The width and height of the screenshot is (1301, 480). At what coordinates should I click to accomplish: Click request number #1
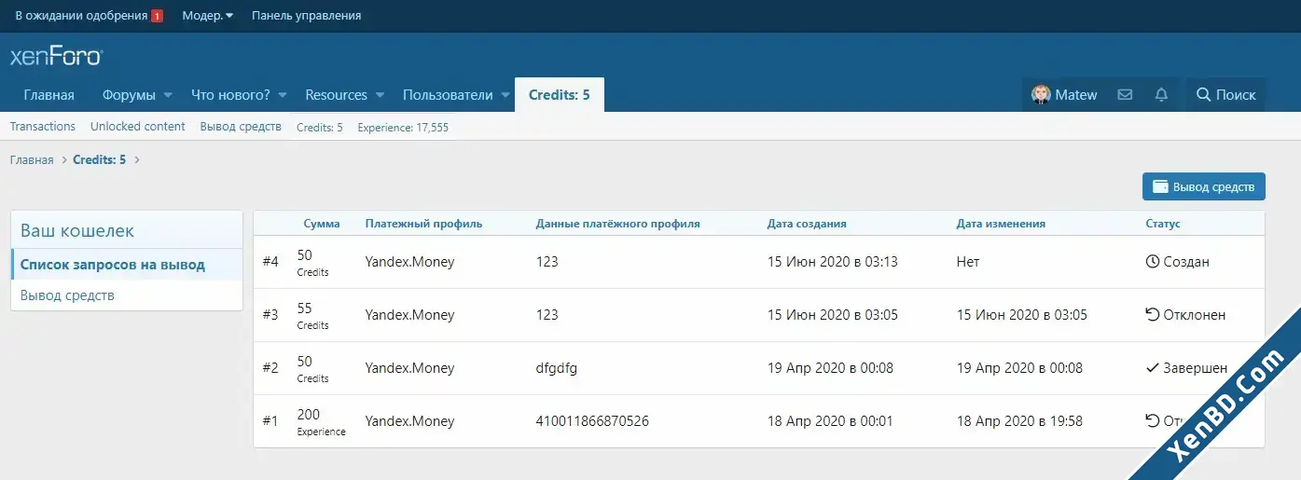[270, 421]
